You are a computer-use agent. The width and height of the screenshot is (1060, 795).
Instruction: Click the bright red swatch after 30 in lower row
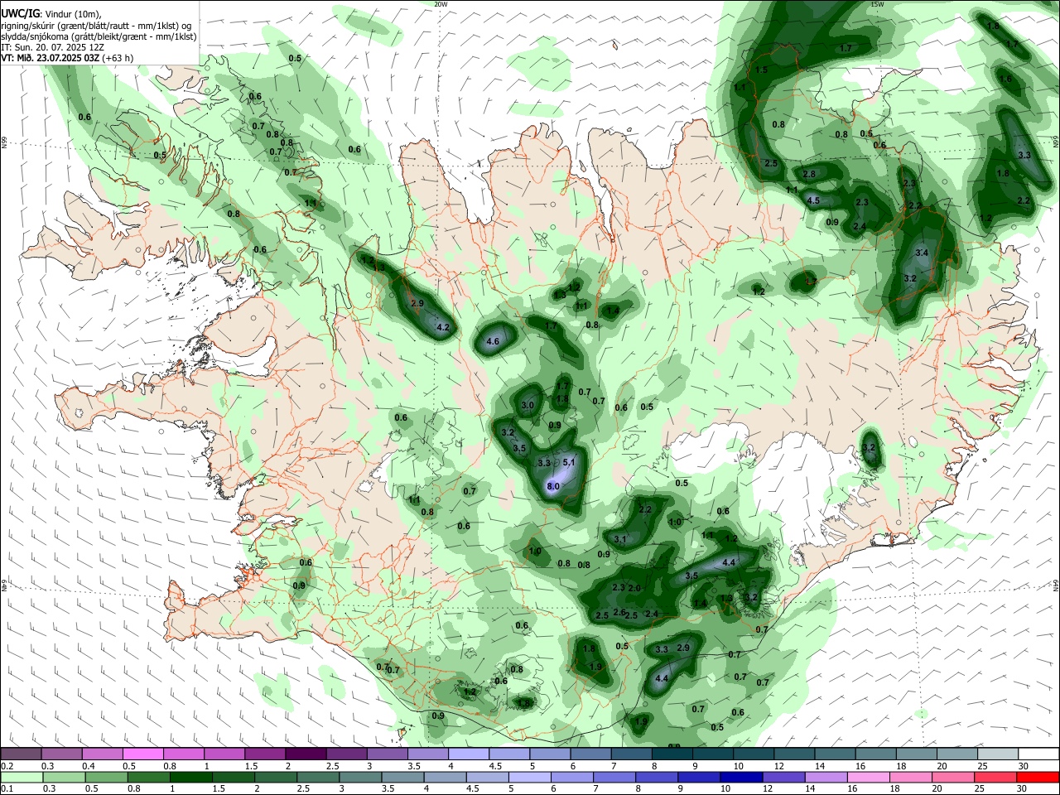coord(1039,778)
